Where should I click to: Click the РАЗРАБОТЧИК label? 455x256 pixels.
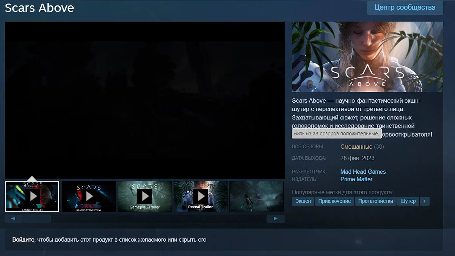[309, 172]
